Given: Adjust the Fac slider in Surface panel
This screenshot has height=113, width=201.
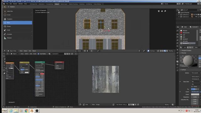Looking at the screenshot, I should pos(195,89).
